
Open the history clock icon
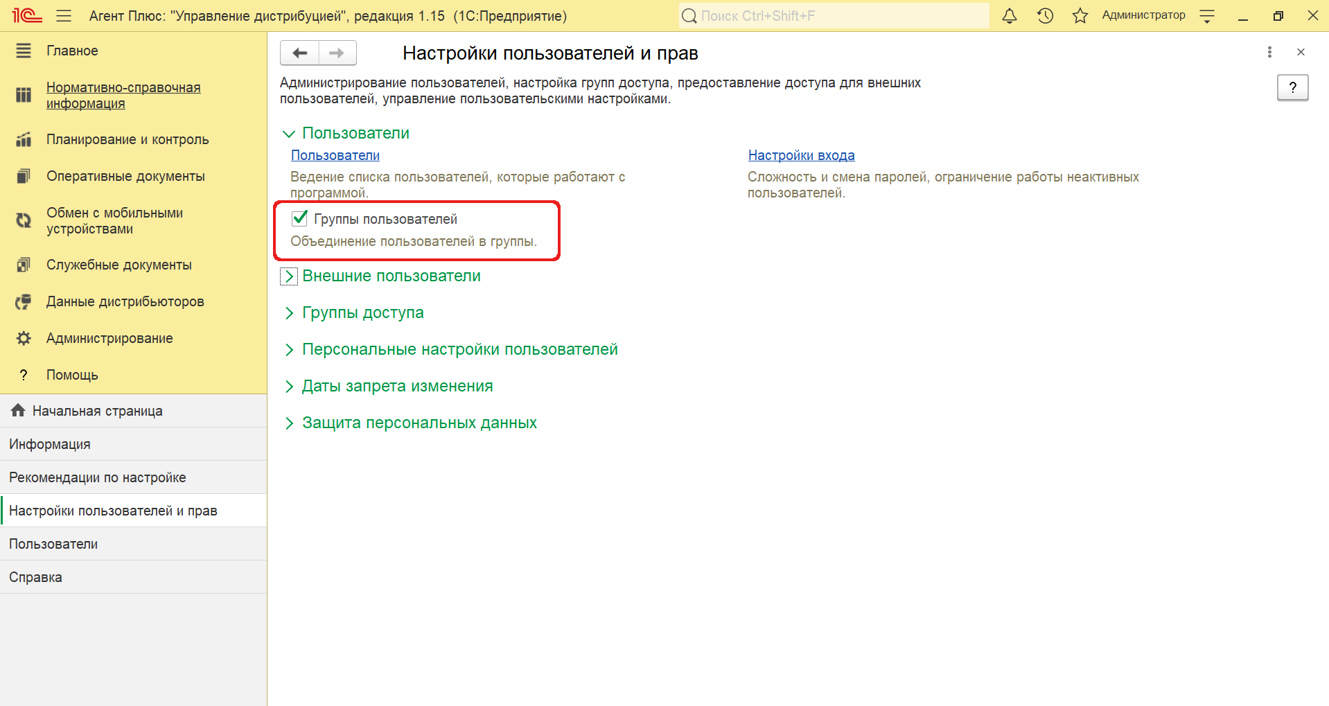click(1045, 16)
